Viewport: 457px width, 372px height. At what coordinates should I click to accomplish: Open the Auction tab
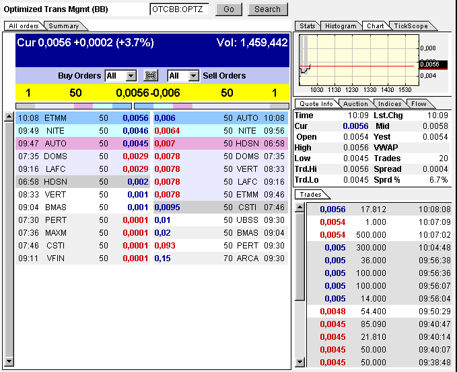(355, 104)
